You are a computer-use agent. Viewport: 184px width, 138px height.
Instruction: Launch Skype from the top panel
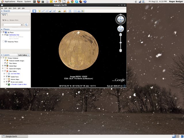pyautogui.click(x=77, y=1)
